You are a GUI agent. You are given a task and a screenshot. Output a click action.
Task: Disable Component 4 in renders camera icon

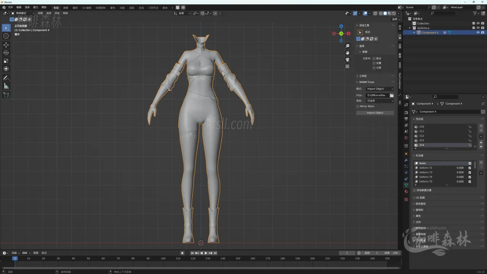pyautogui.click(x=483, y=32)
